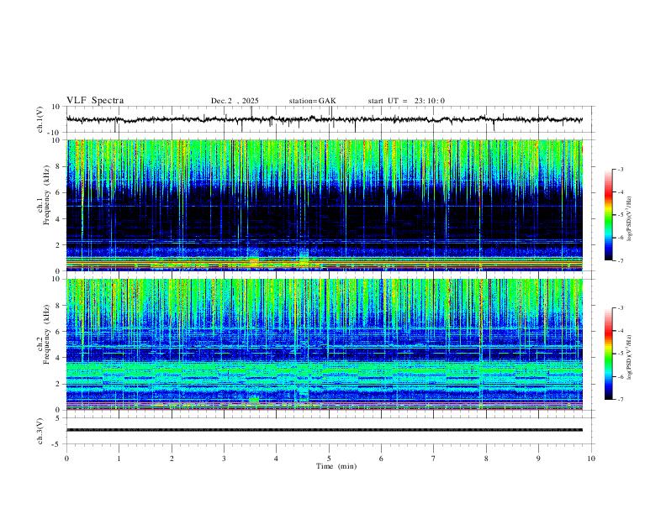This screenshot has height=514, width=666.
Task: Click the "-3" label on the ch.1 color bar
Action: pos(620,169)
